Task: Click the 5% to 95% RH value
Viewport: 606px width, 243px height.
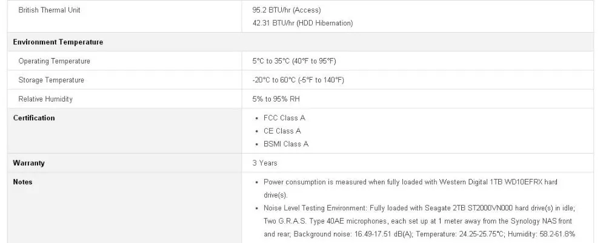Action: pyautogui.click(x=276, y=99)
